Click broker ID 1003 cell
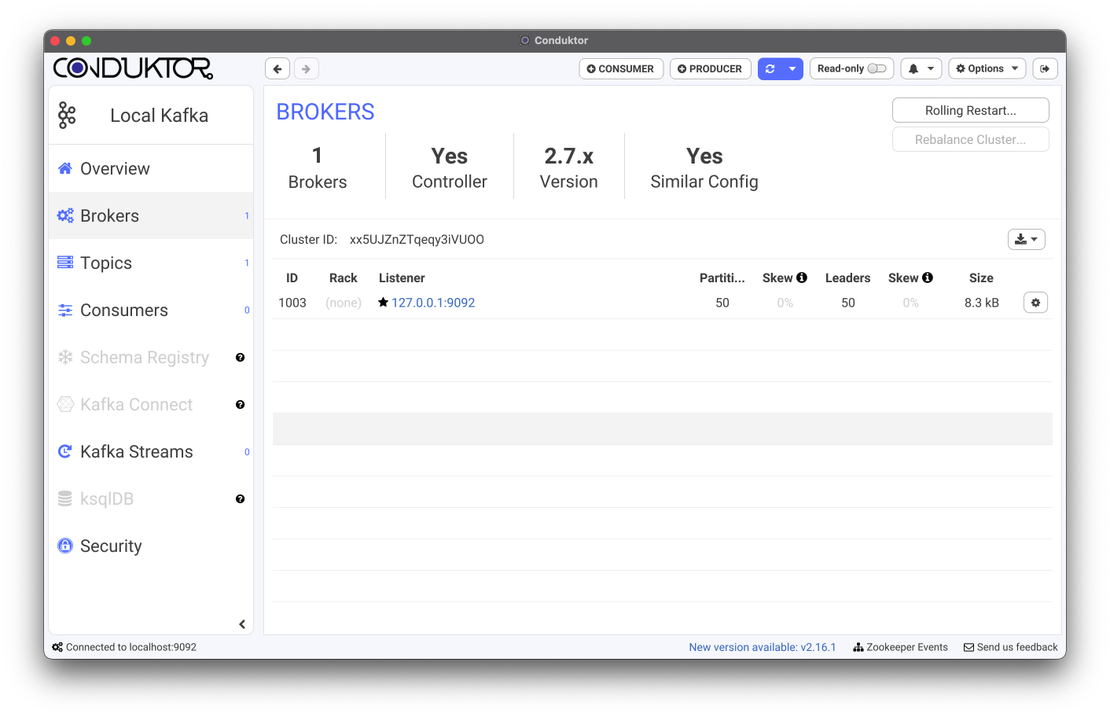The height and width of the screenshot is (717, 1110). (x=292, y=303)
